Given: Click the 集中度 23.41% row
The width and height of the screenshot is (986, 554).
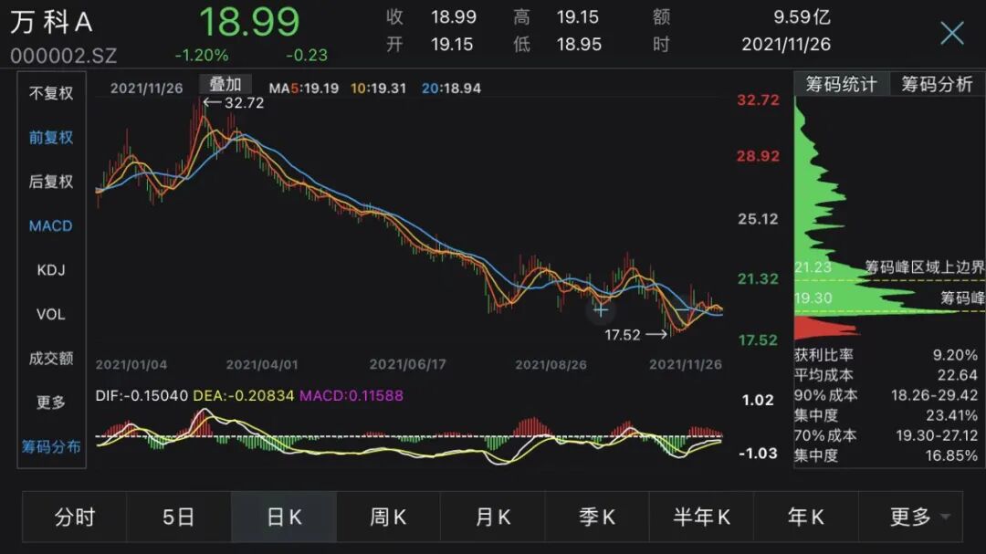Looking at the screenshot, I should [x=886, y=415].
